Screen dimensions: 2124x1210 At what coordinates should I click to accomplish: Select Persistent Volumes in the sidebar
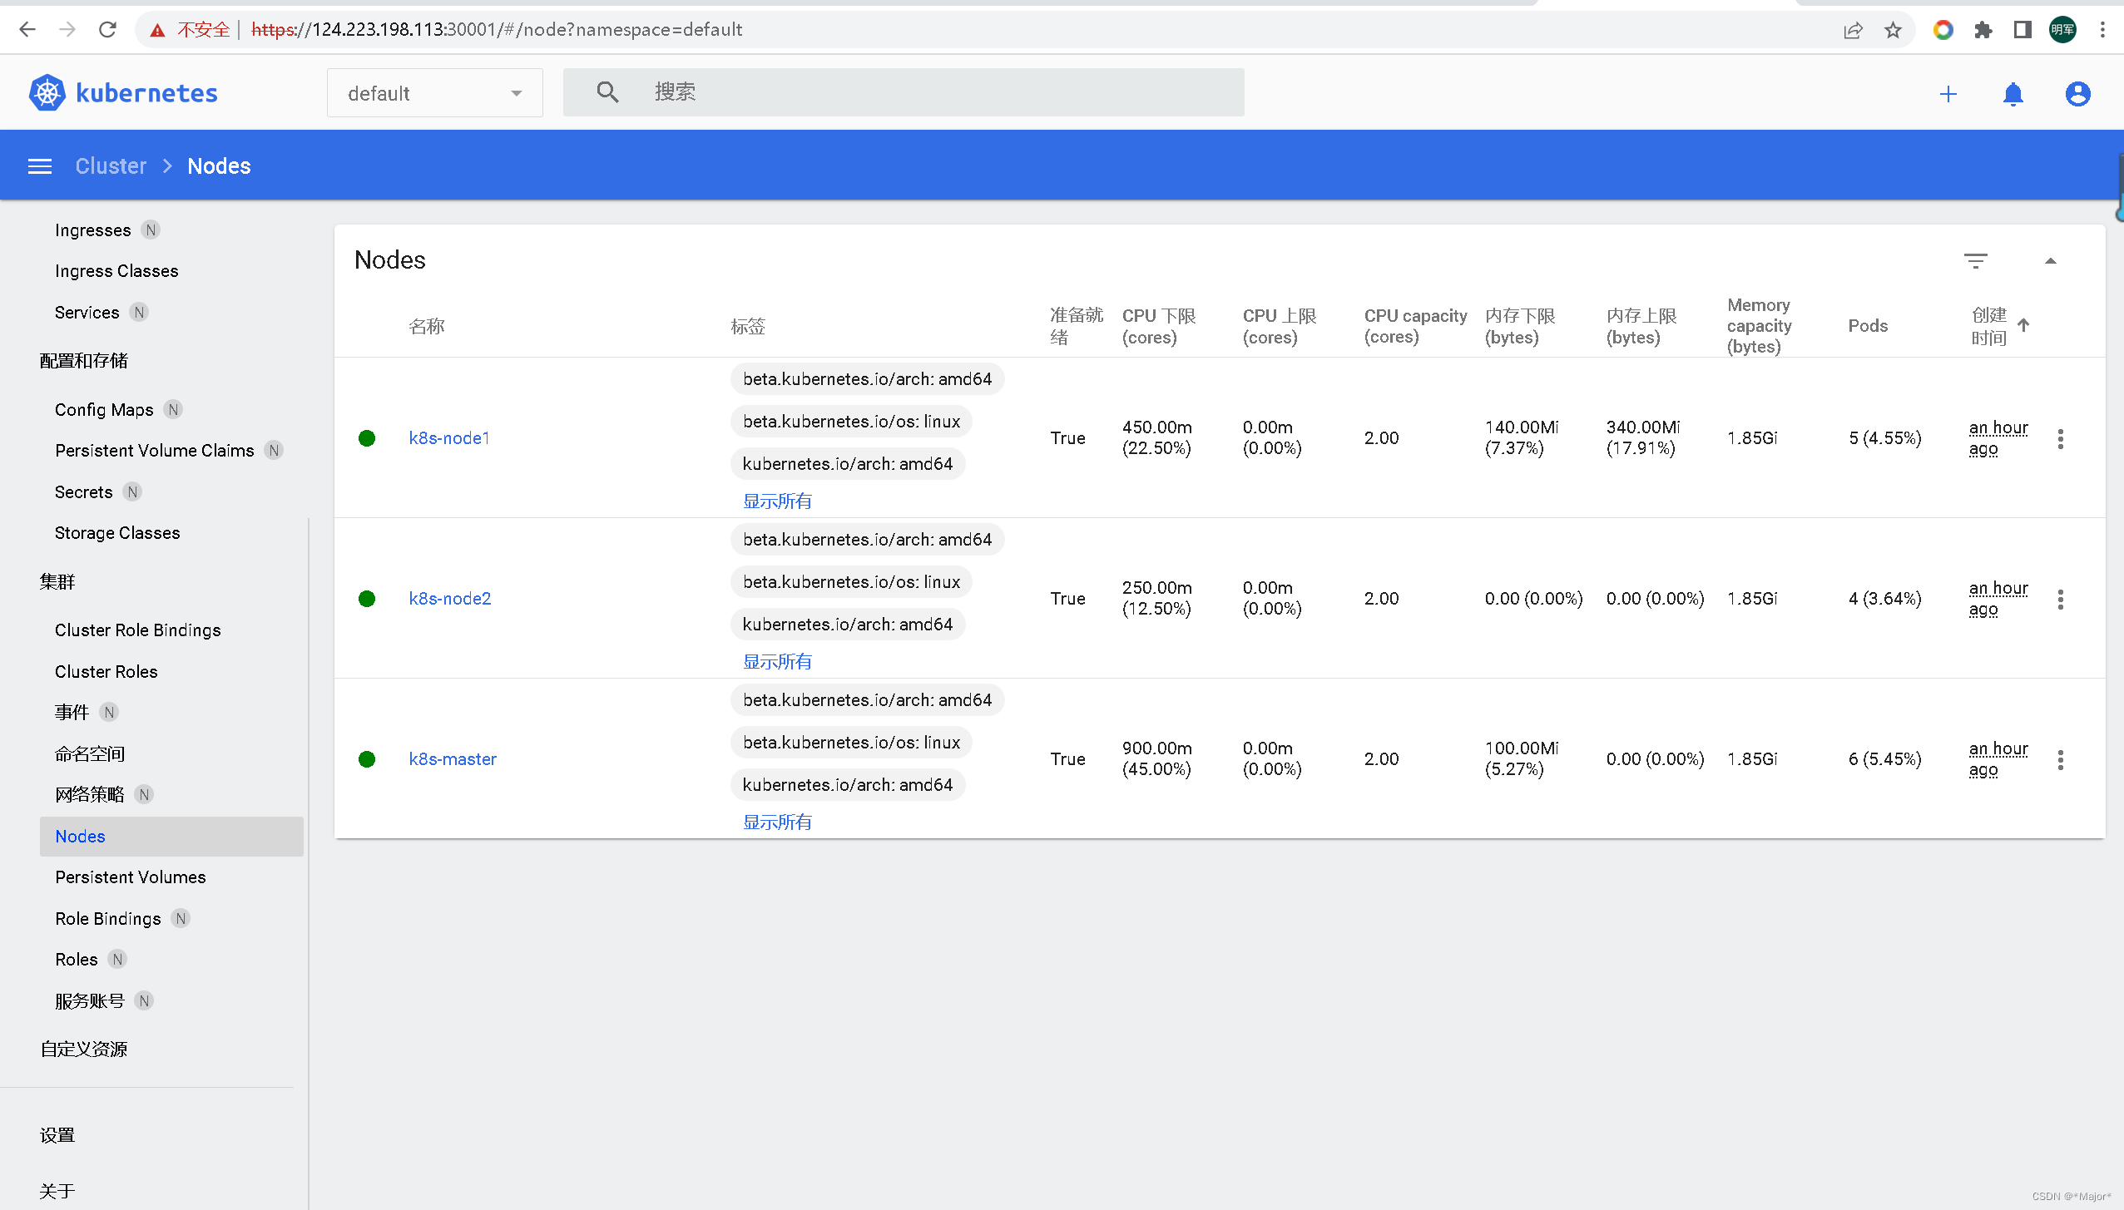pyautogui.click(x=131, y=877)
